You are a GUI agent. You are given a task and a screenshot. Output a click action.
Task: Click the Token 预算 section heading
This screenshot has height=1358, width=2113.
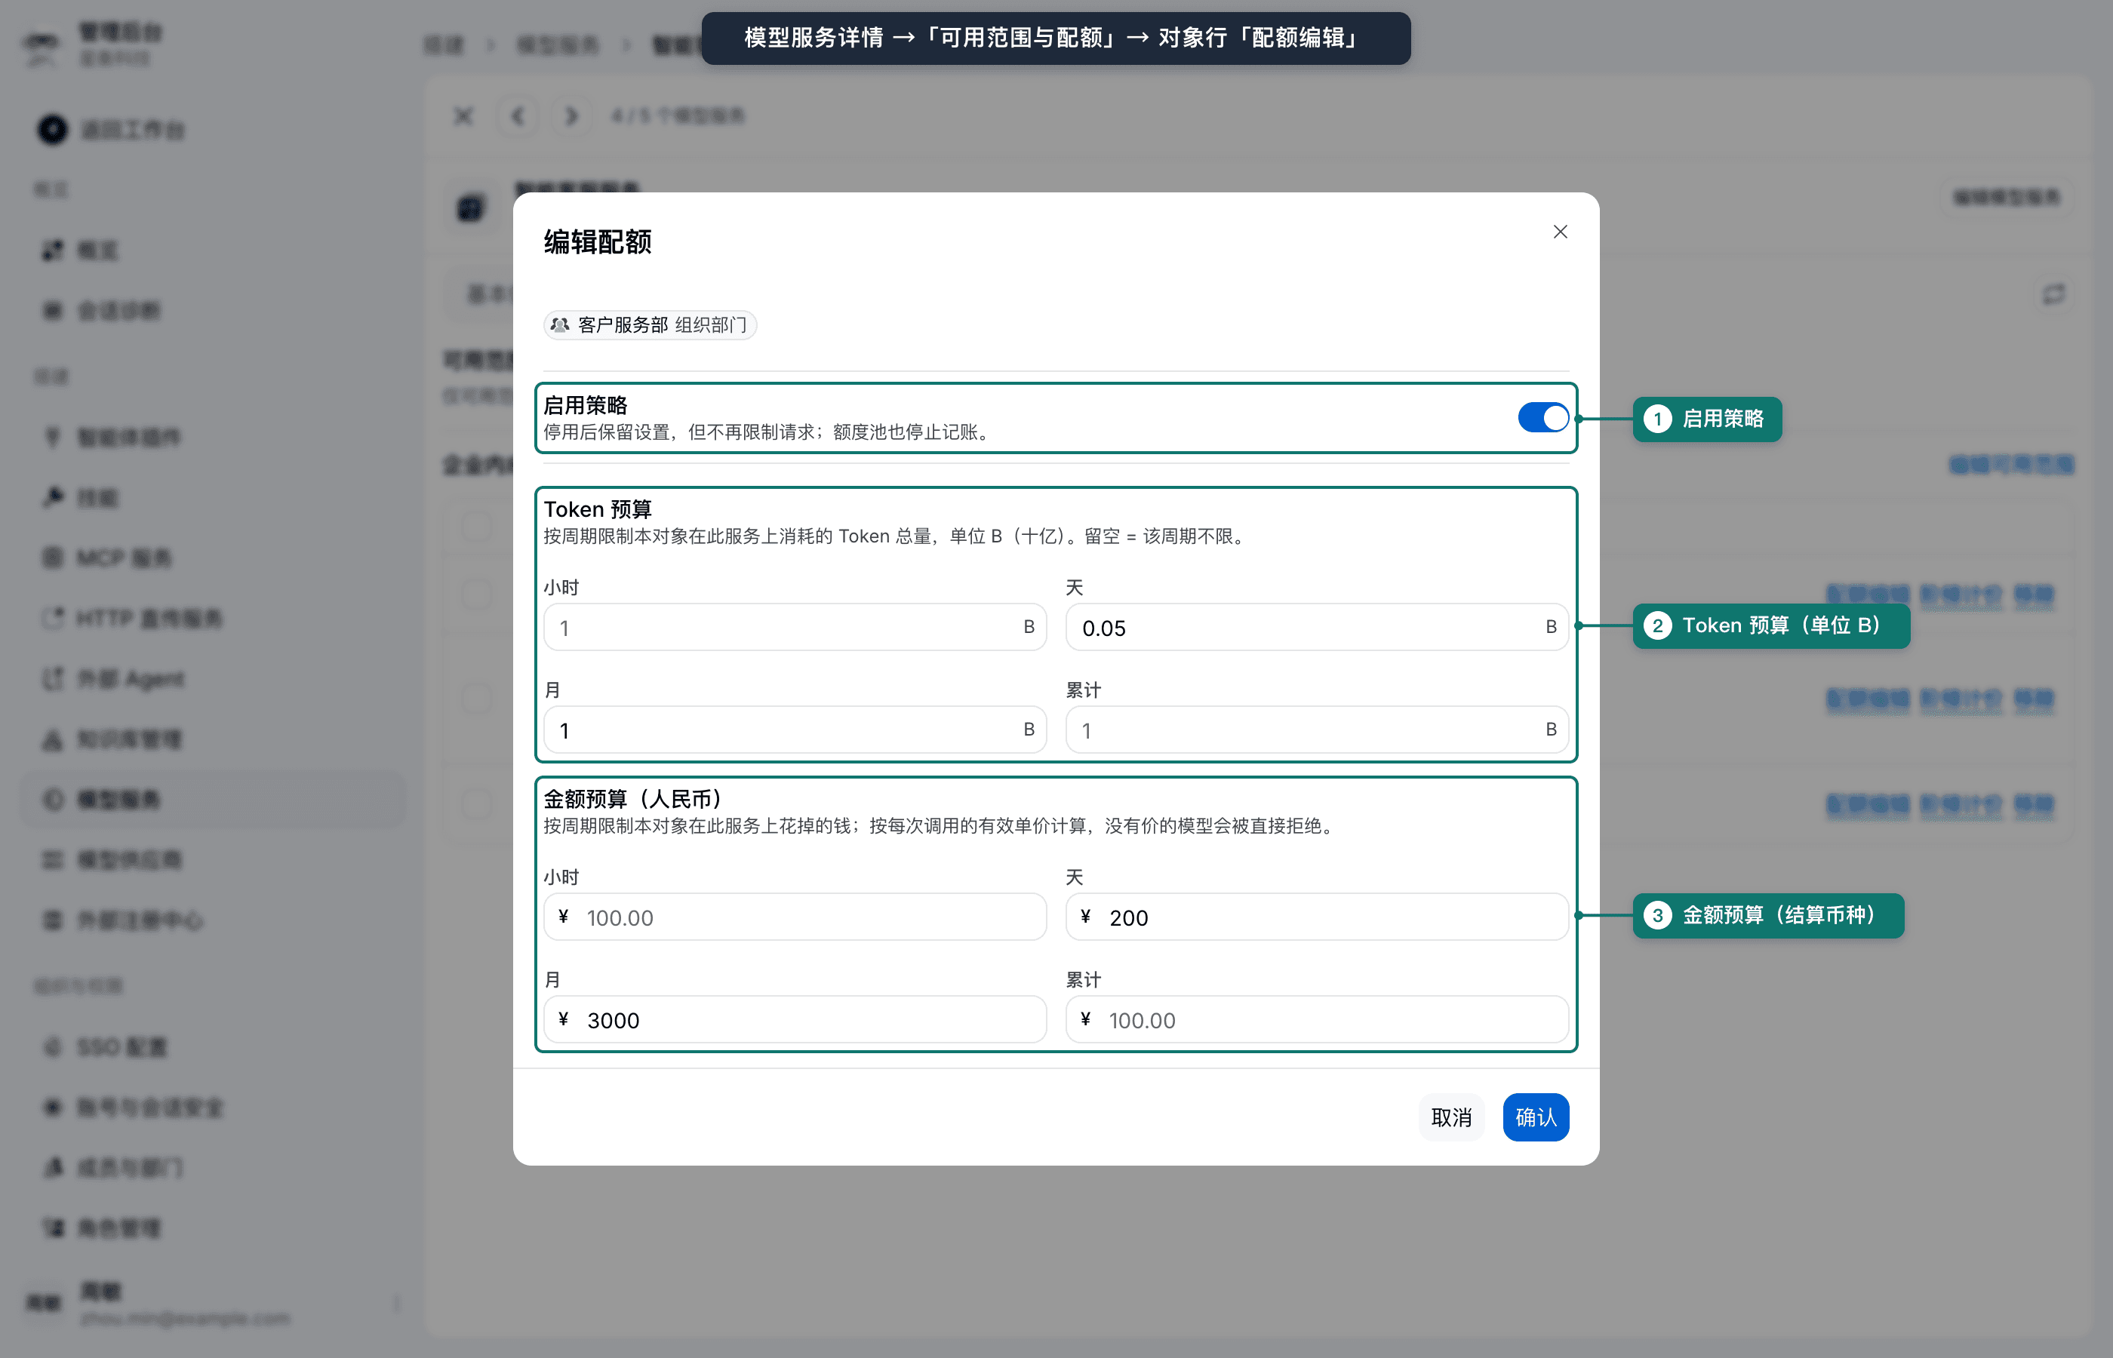click(597, 508)
